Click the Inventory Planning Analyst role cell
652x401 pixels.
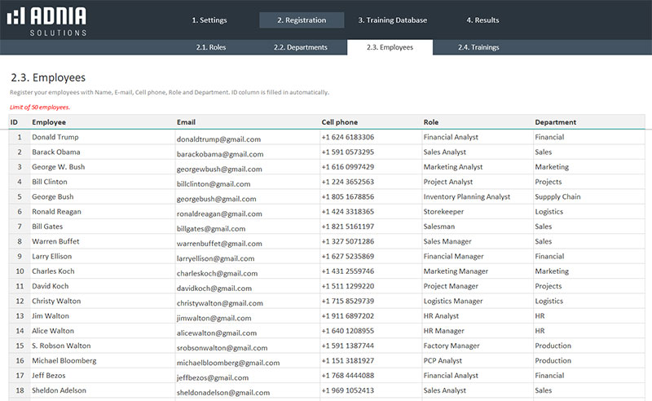[x=467, y=197]
